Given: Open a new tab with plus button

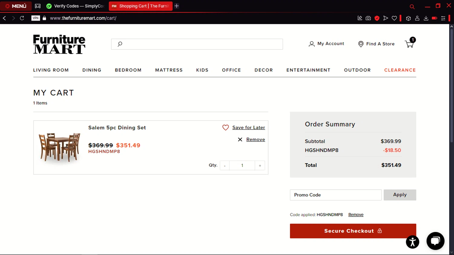Looking at the screenshot, I should click(177, 6).
